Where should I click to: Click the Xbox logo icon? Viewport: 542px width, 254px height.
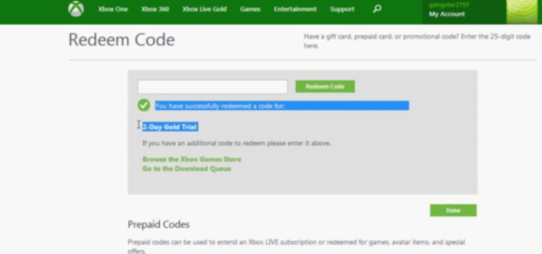(x=76, y=9)
